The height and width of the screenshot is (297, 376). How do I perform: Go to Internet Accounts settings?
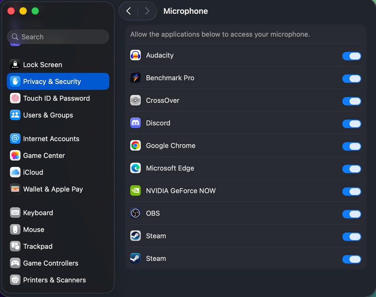(58, 139)
